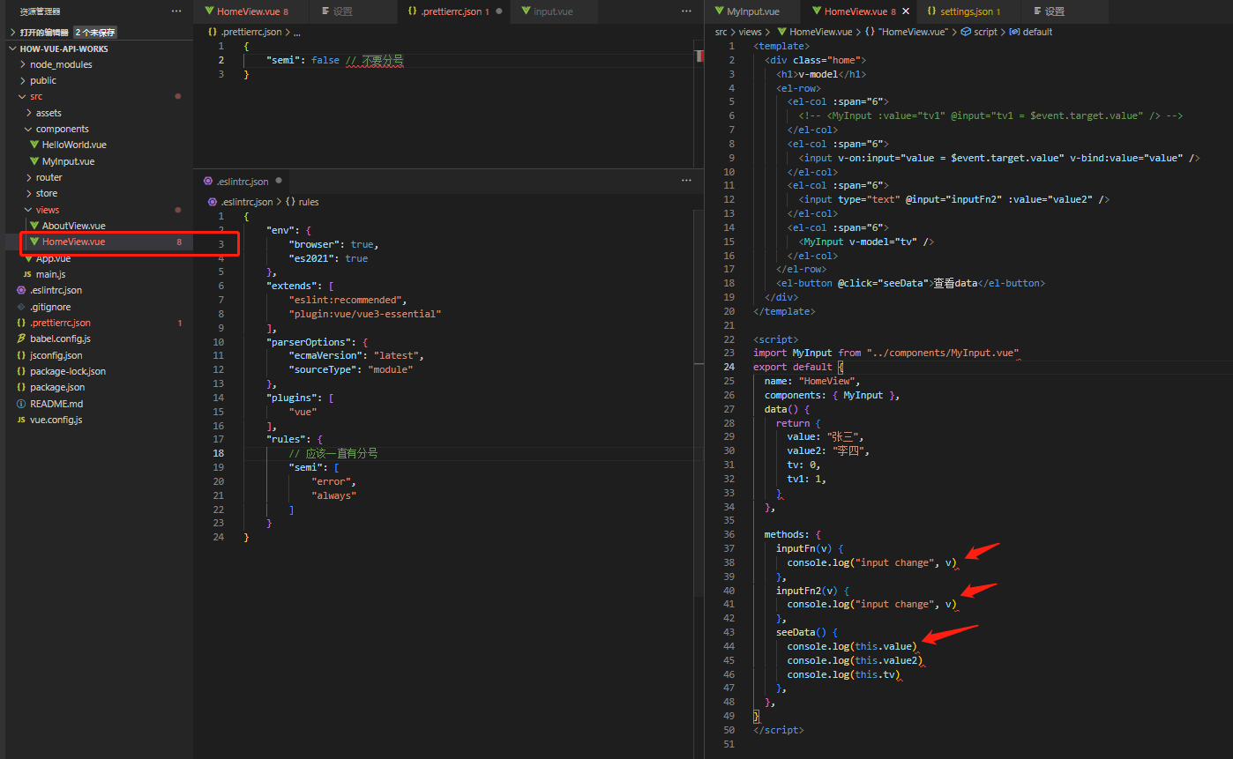Switch to the MyInput.vue tab
Viewport: 1233px width, 759px height.
(x=753, y=11)
